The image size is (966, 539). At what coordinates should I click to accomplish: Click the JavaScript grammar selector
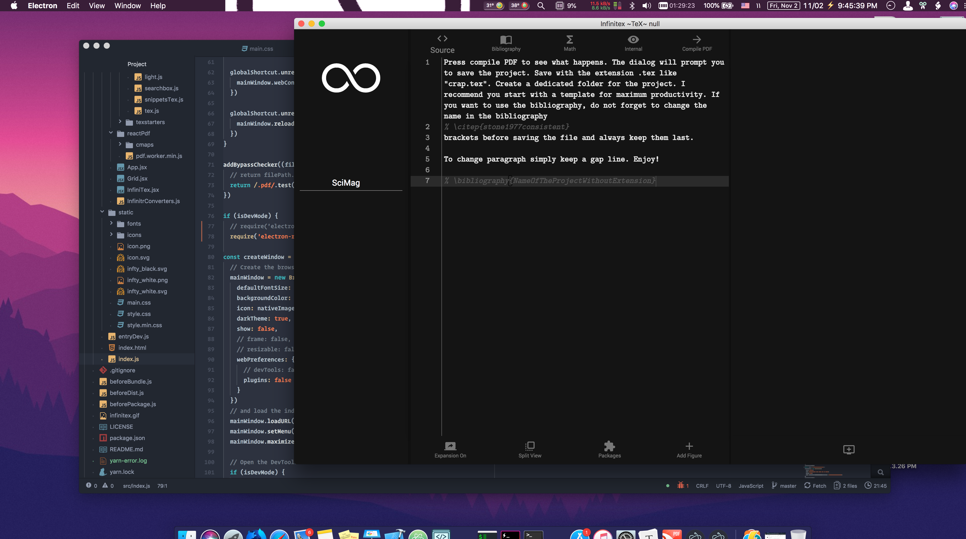tap(751, 485)
